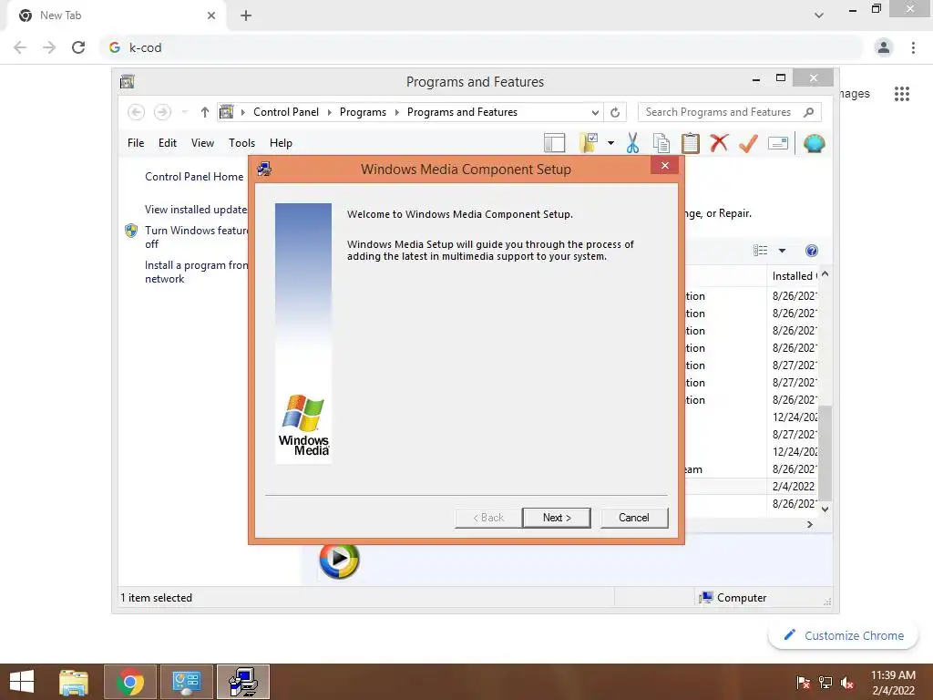Screen dimensions: 933x700
Task: Open the recent locations dropdown arrow
Action: coord(184,112)
